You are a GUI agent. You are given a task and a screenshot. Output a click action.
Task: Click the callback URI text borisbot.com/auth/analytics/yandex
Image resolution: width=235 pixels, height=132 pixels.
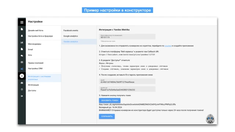127,55
